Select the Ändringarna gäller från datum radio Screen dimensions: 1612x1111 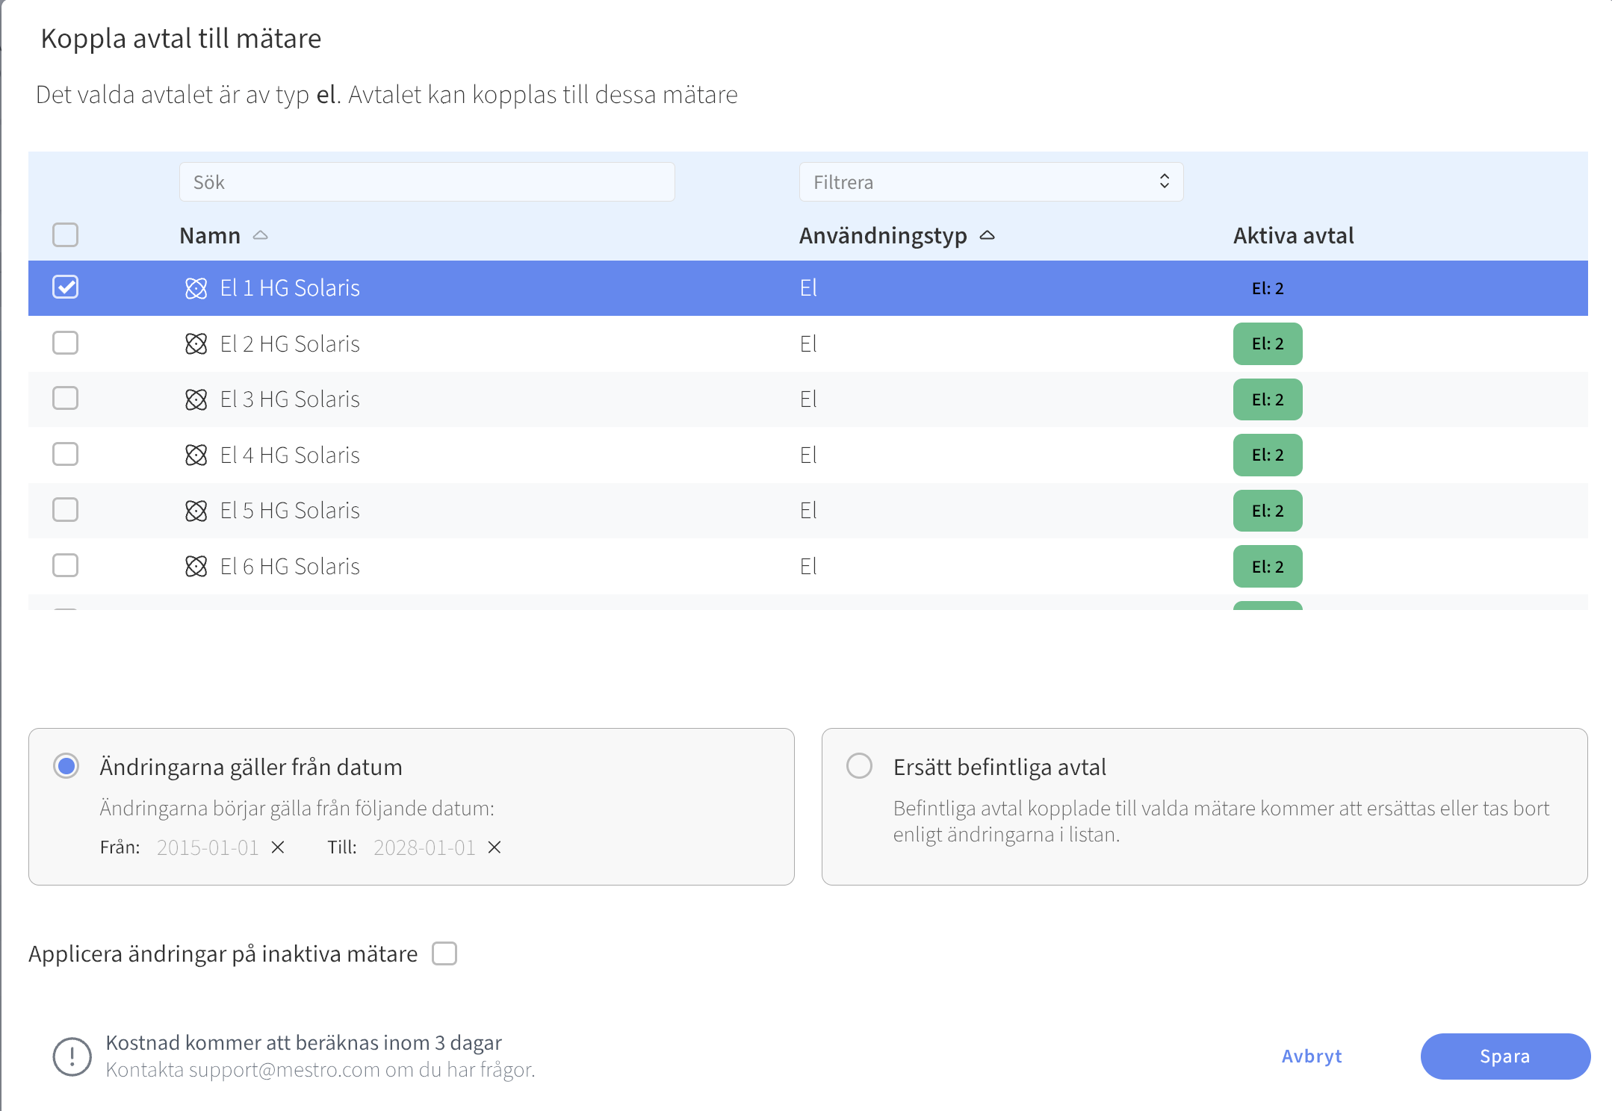click(x=66, y=766)
